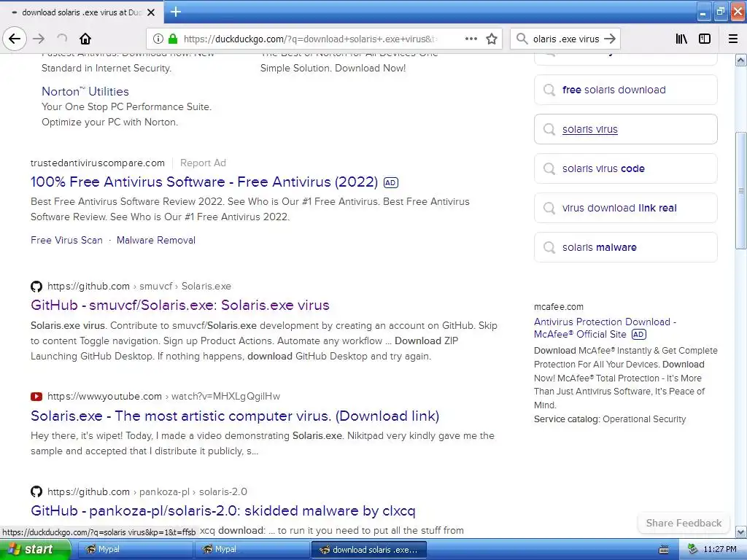Screen dimensions: 747x560
Task: Show site information icon in address bar
Action: [158, 39]
